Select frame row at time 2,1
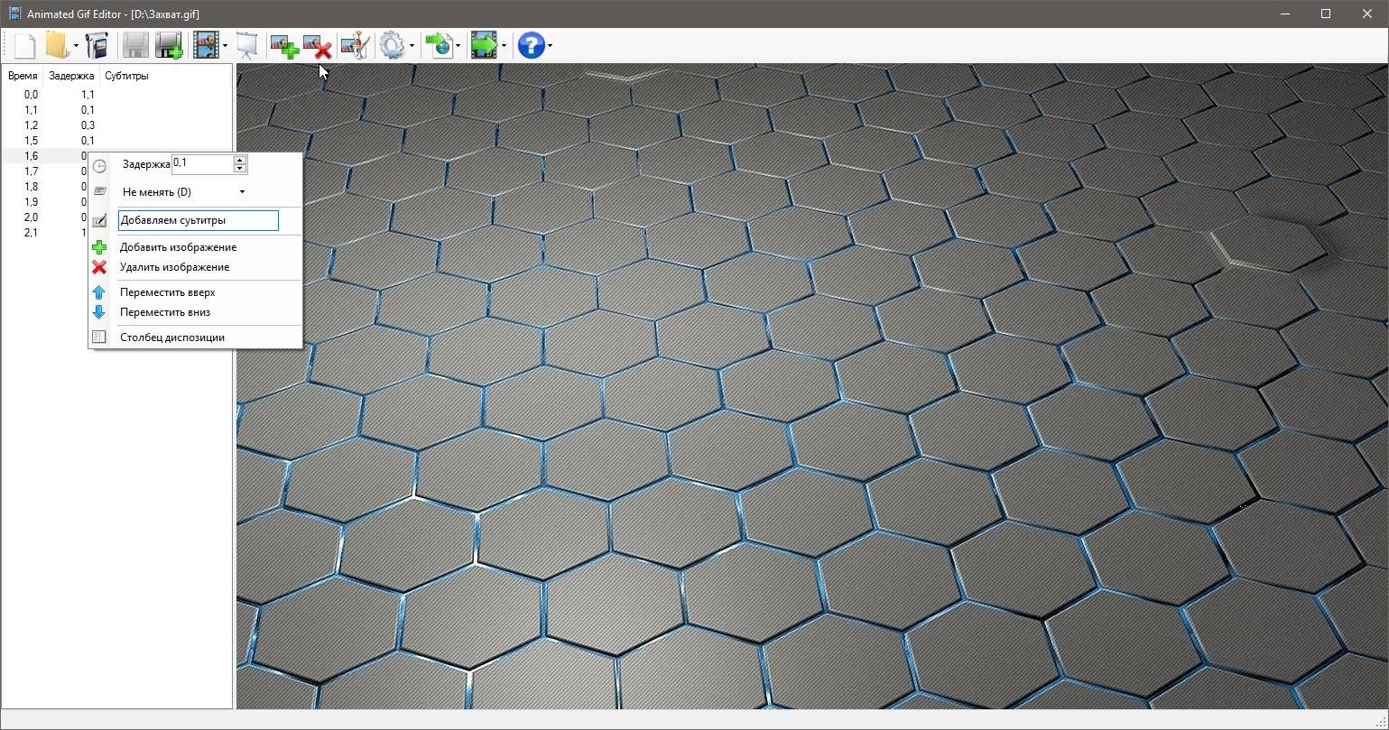 coord(45,233)
